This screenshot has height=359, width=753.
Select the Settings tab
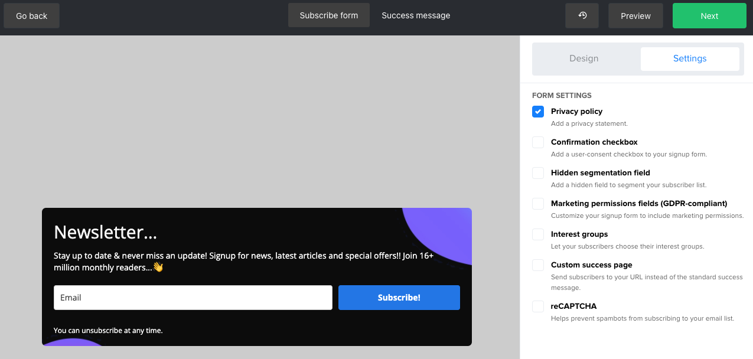click(x=690, y=58)
